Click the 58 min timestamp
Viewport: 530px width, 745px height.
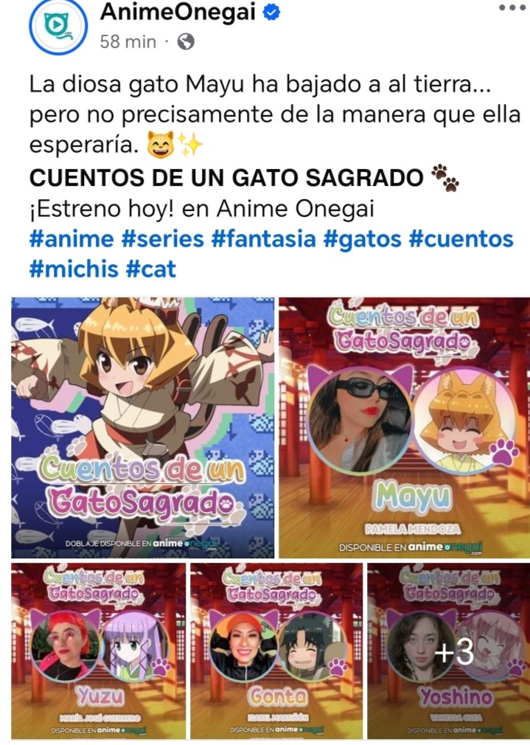coord(128,42)
